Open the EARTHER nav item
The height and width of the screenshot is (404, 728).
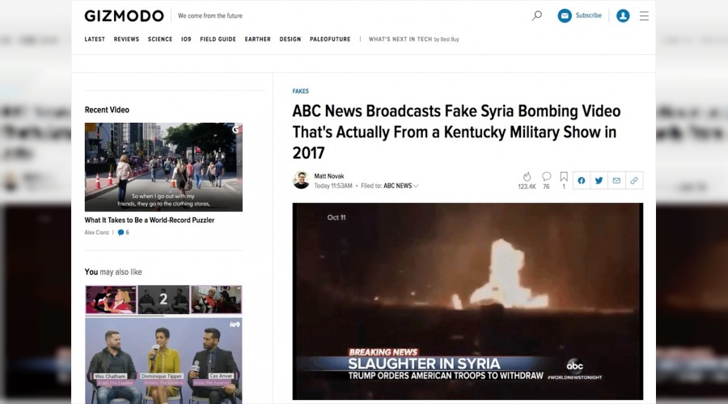coord(258,40)
